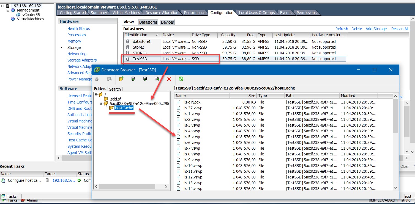415x204 pixels.
Task: Open the Add Storage dialog
Action: point(378,29)
